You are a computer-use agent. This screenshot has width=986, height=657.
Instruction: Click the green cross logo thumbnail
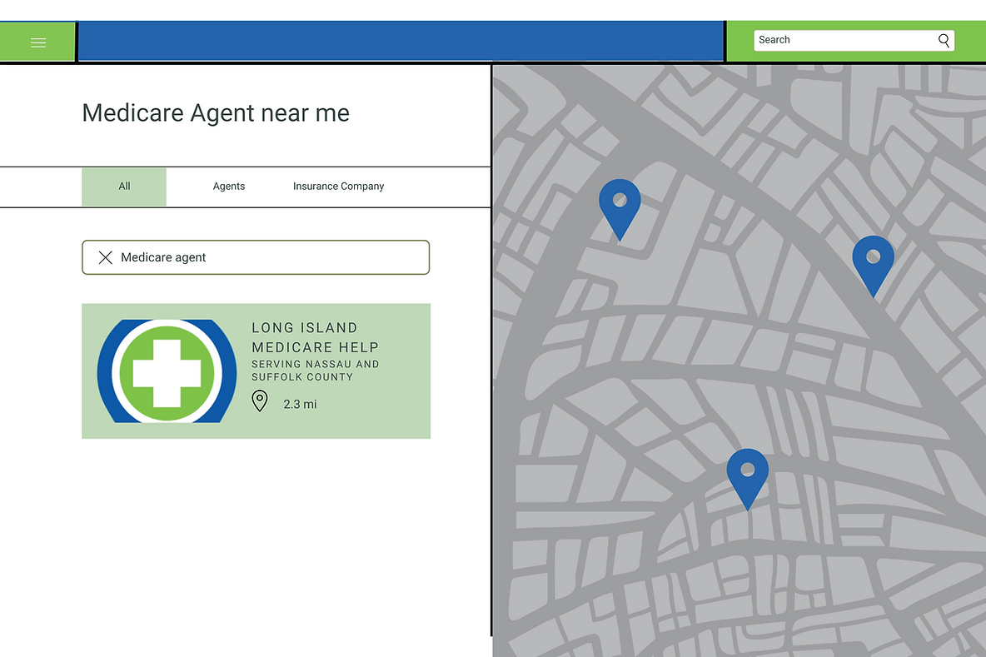(x=167, y=371)
